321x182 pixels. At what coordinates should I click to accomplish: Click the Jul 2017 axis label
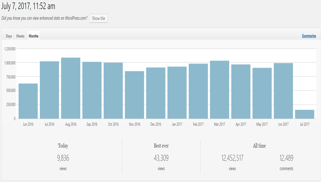pyautogui.click(x=305, y=124)
